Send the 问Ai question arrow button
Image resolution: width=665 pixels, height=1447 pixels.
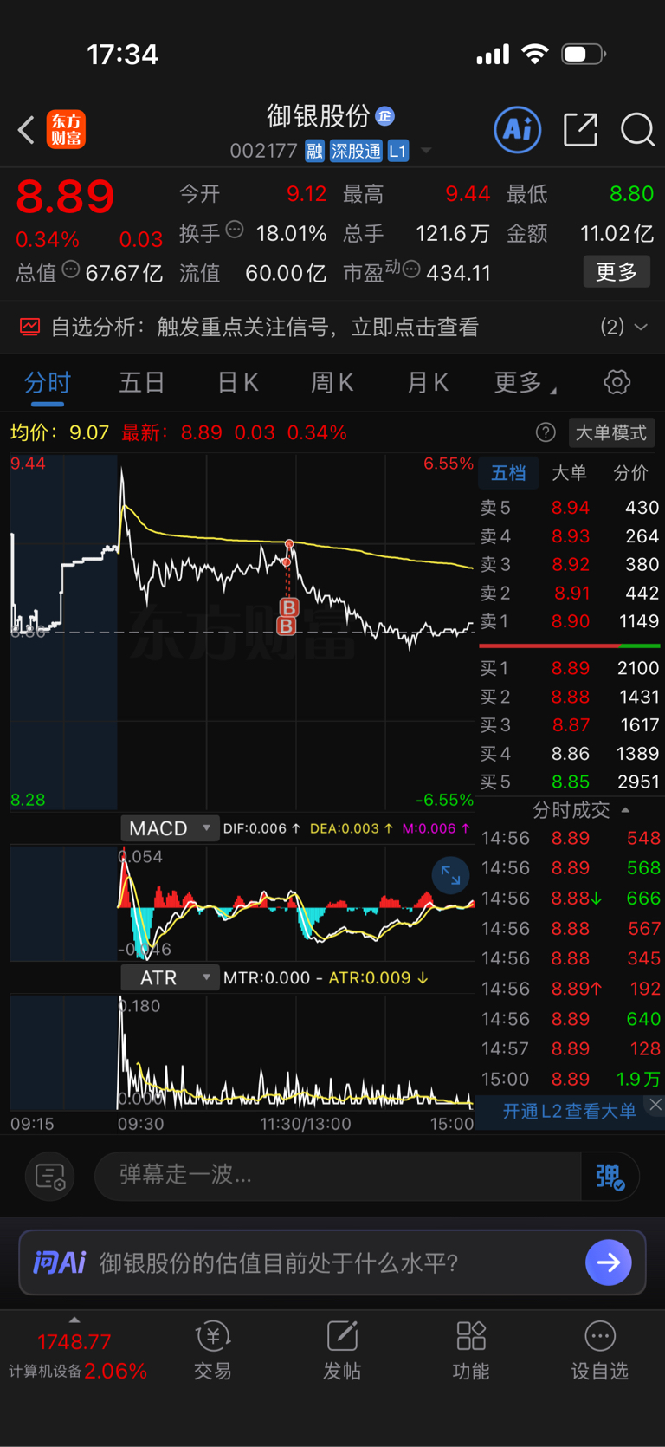click(x=608, y=1262)
